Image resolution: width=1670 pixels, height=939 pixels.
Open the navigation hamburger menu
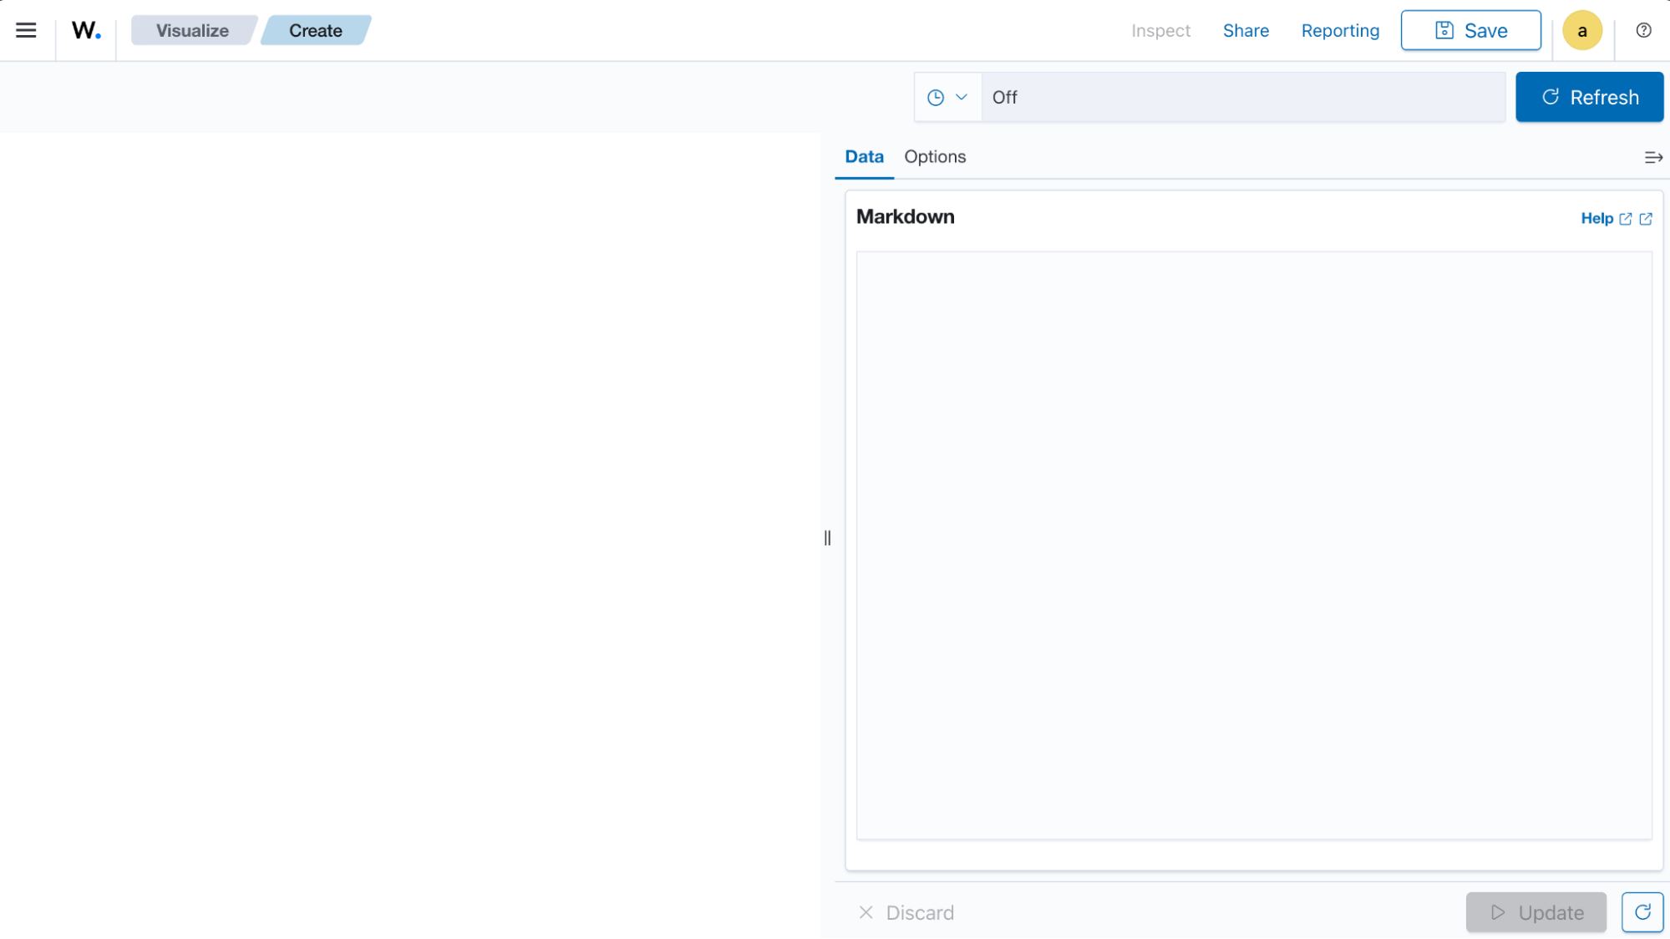[x=26, y=29]
